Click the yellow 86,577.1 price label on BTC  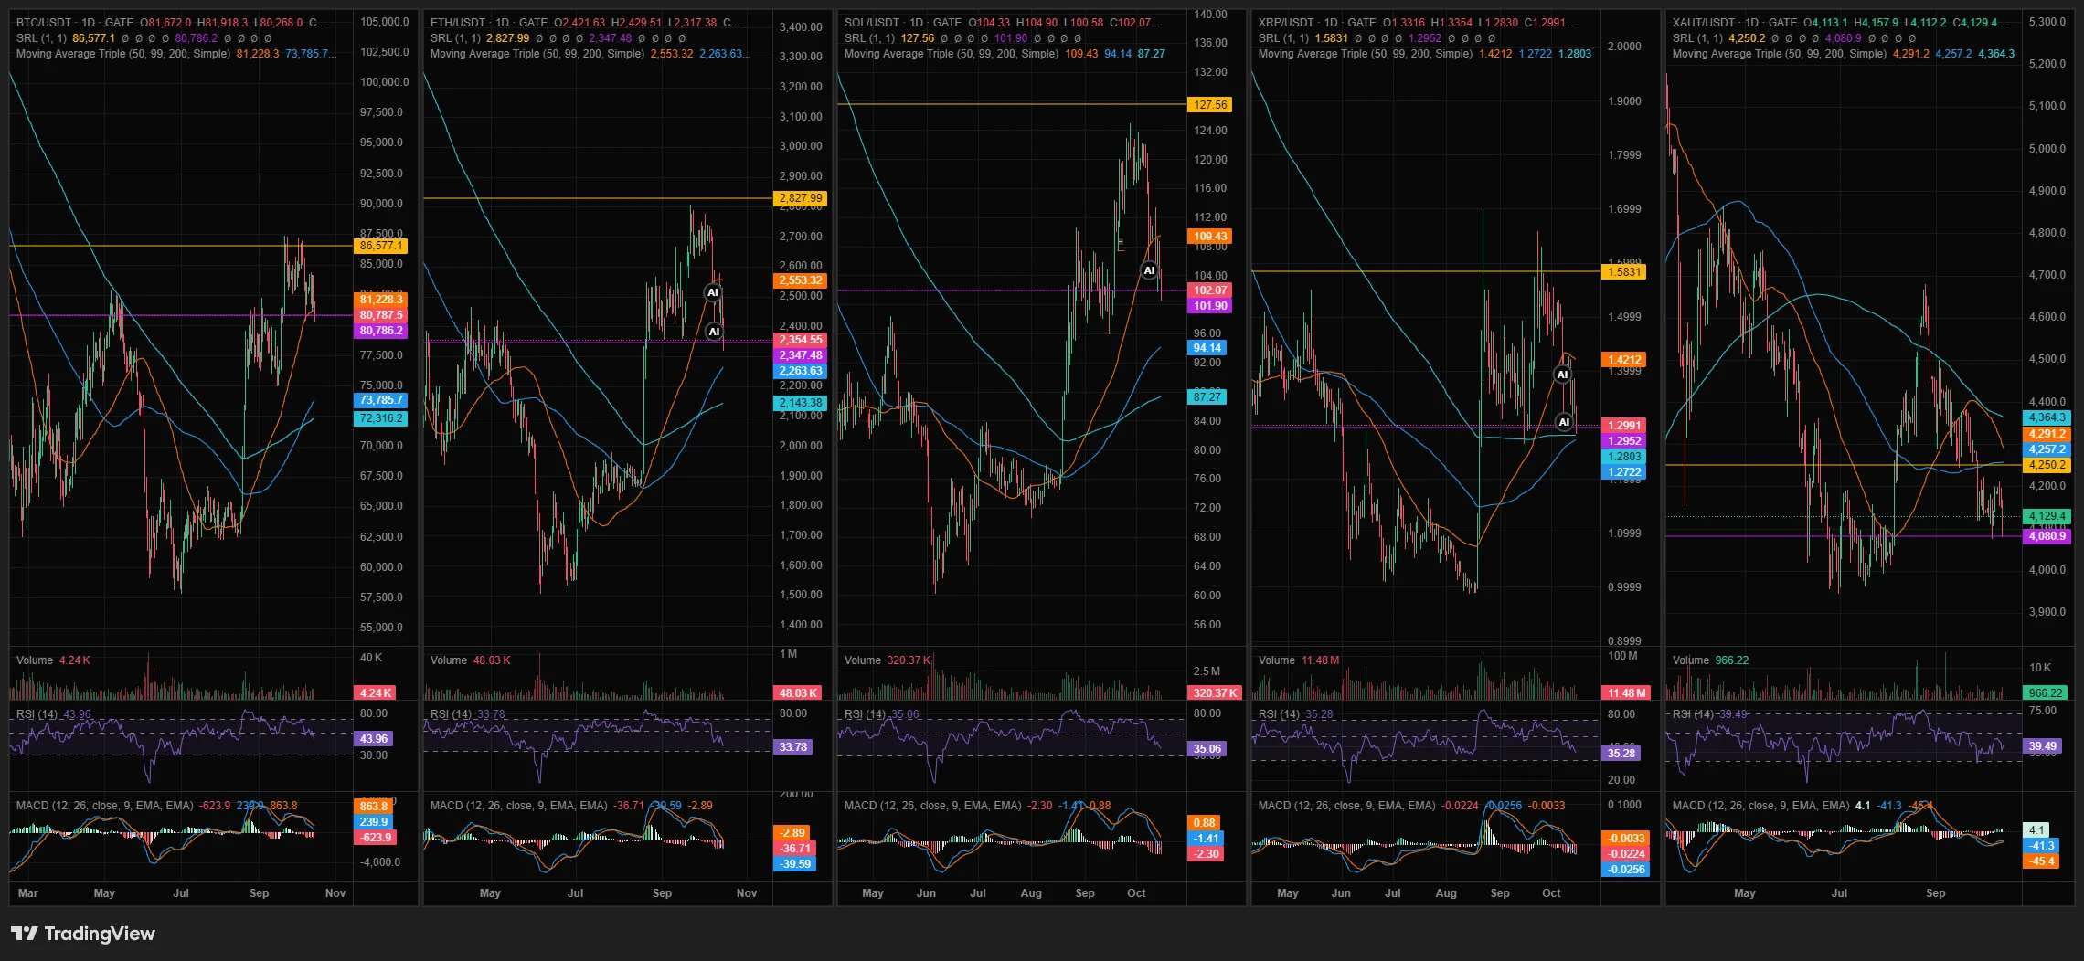[x=380, y=246]
